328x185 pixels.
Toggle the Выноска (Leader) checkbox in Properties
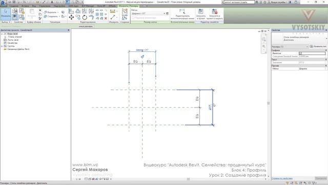[x=300, y=53]
